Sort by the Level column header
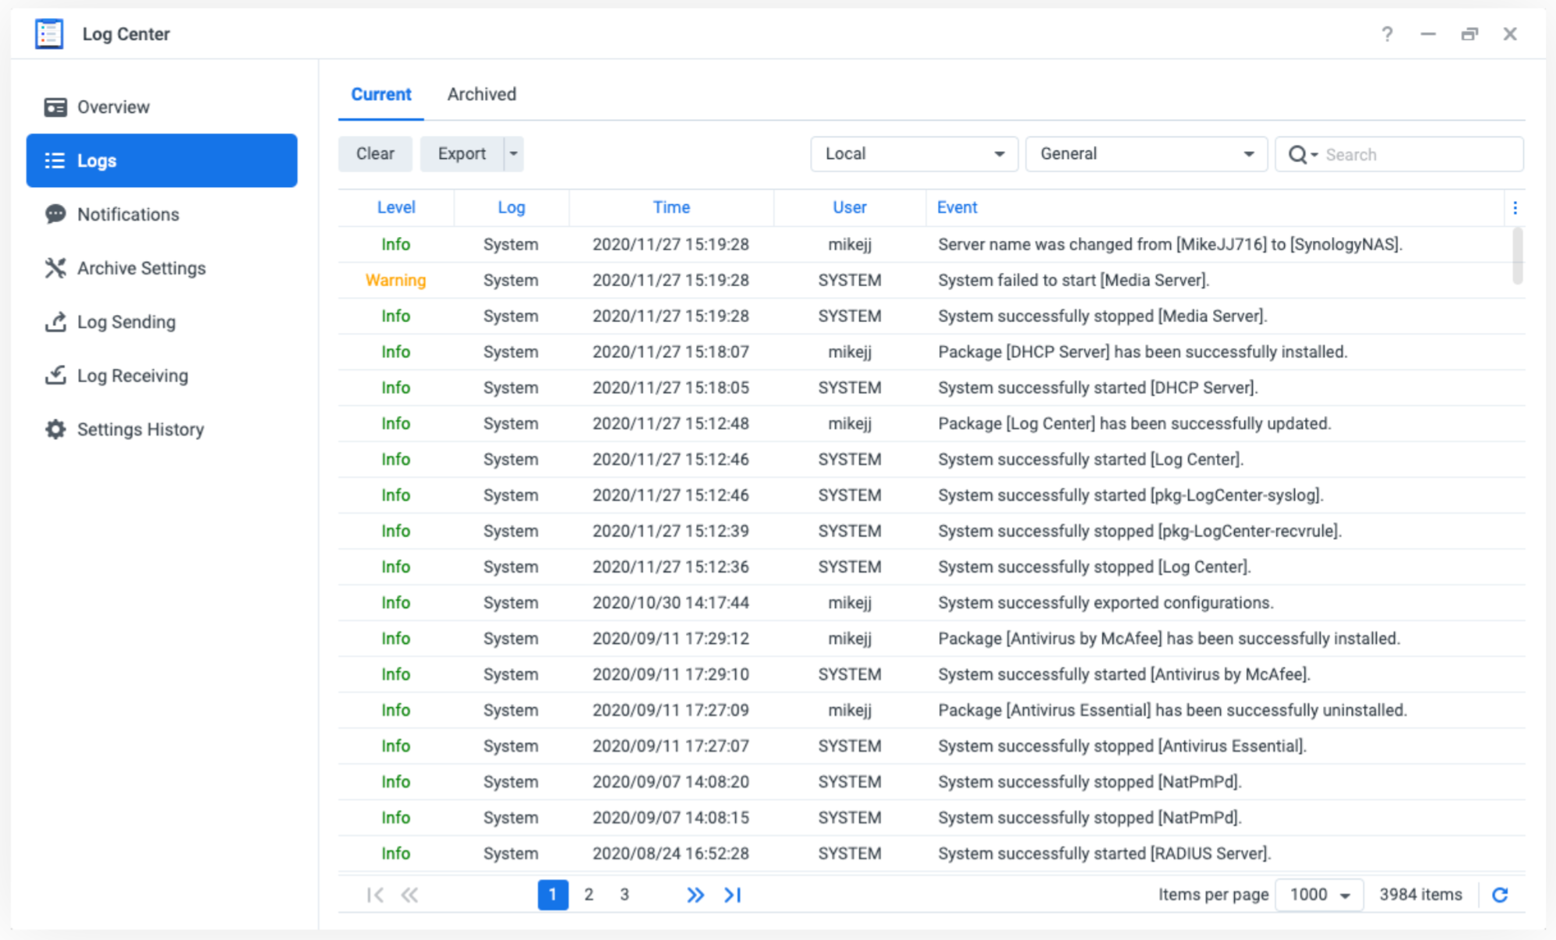Image resolution: width=1556 pixels, height=940 pixels. click(396, 207)
